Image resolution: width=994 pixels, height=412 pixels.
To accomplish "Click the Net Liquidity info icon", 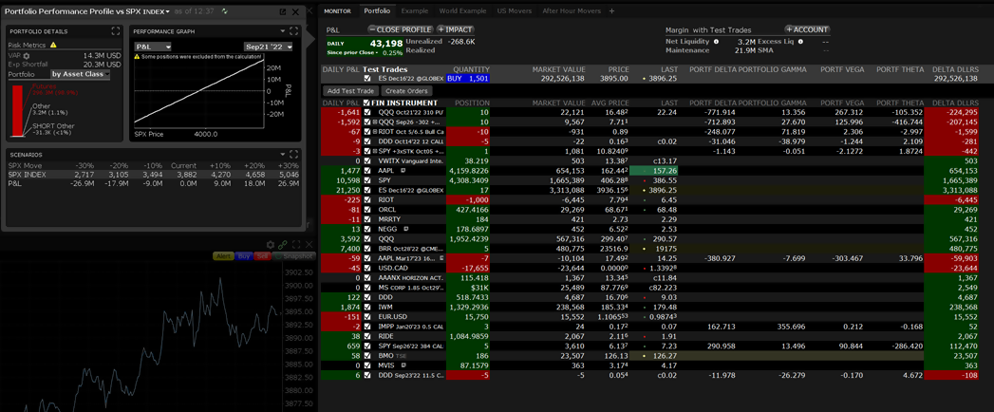I will click(x=717, y=42).
